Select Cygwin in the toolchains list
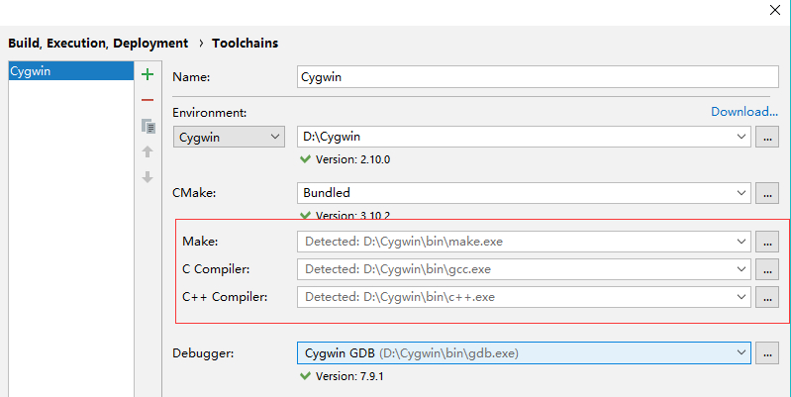 [x=69, y=71]
